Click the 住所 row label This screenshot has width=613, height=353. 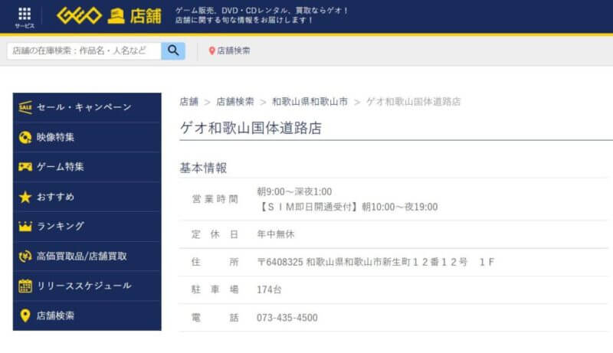pos(215,262)
